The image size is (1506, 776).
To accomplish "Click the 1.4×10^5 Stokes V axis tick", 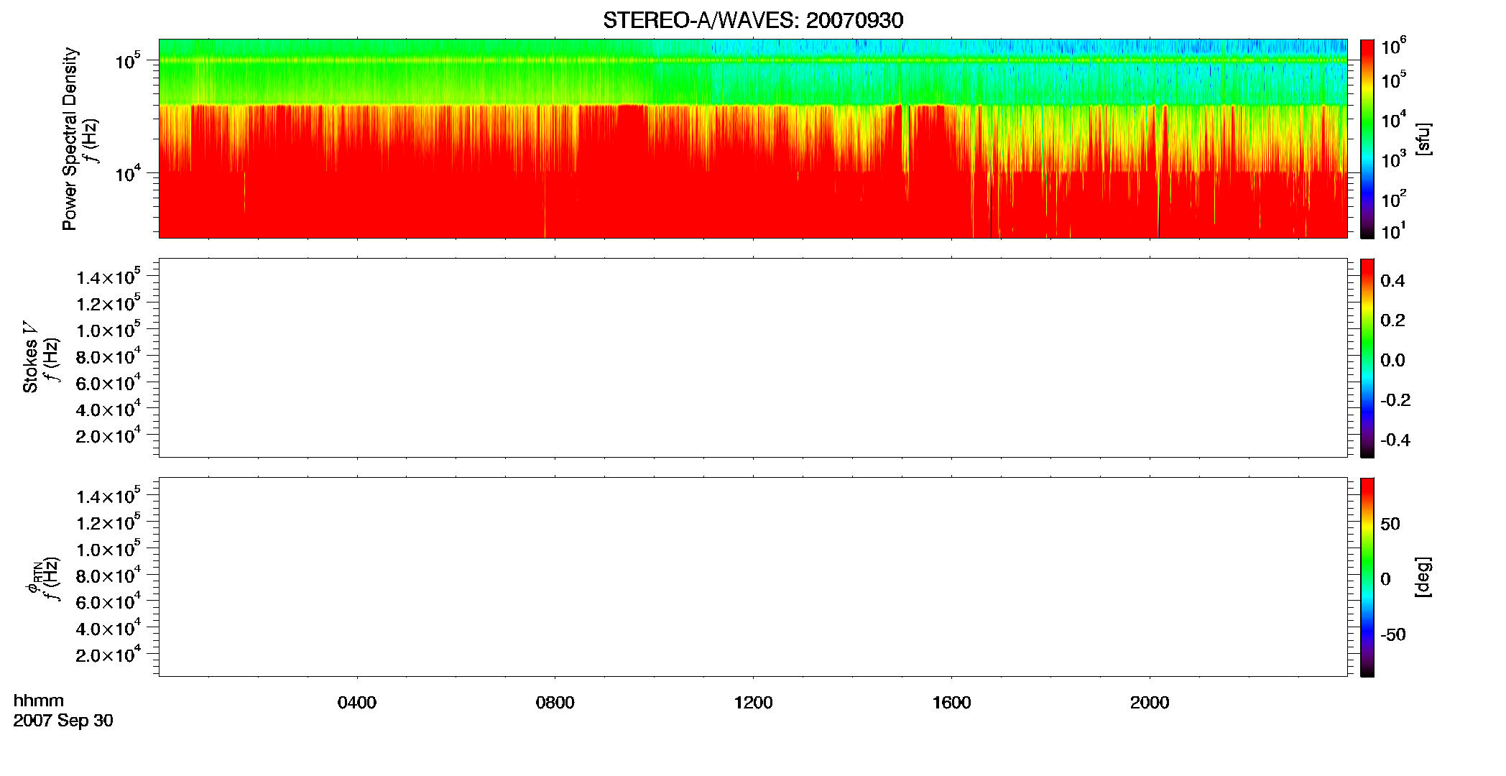I will pyautogui.click(x=108, y=277).
